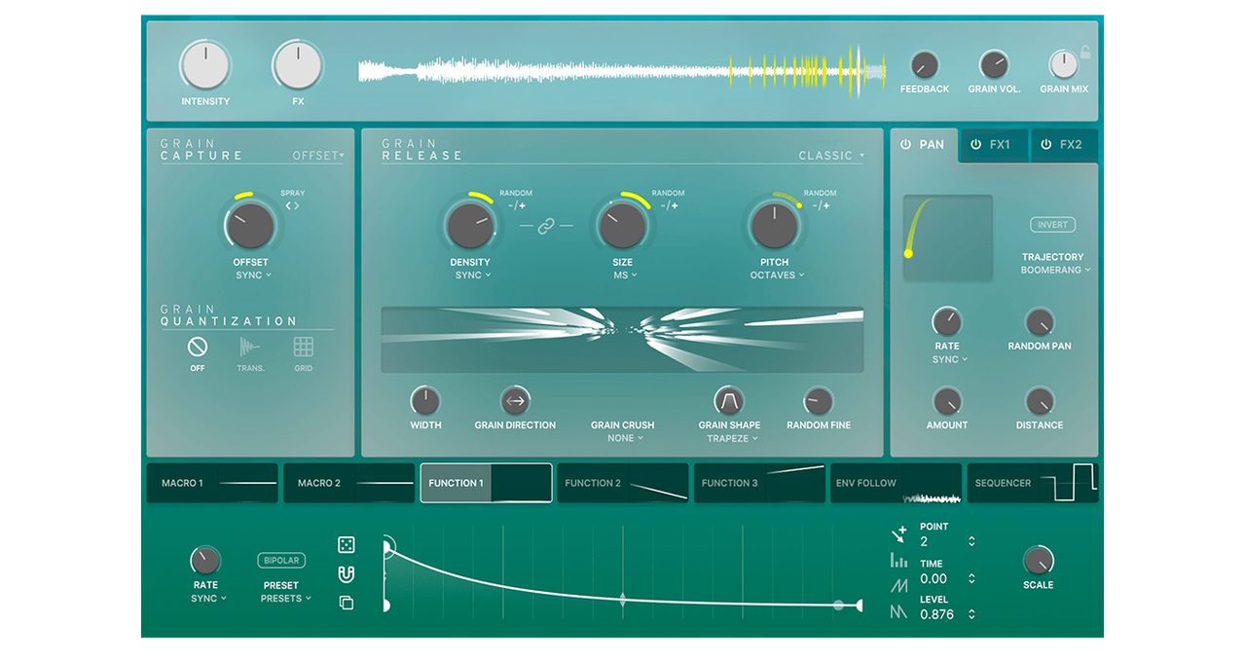
Task: Select the double ramp tool icon
Action: coord(898,612)
